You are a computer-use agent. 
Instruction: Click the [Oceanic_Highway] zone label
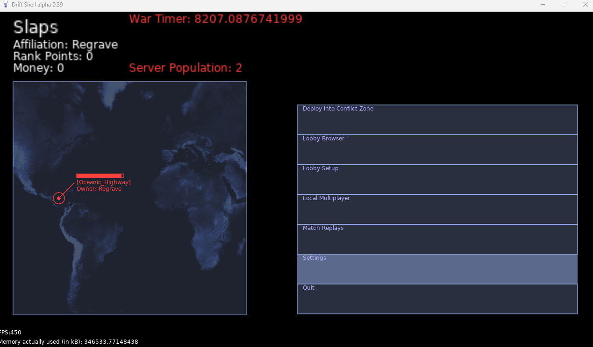(104, 182)
